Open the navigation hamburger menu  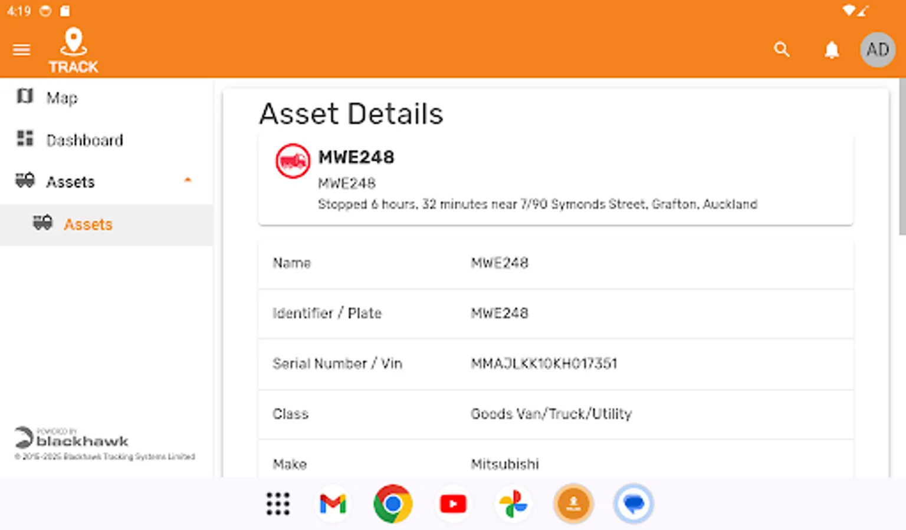click(x=22, y=49)
